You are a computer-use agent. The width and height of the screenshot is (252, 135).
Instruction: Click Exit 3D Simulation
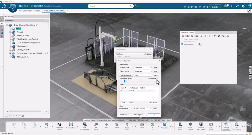tap(85, 126)
